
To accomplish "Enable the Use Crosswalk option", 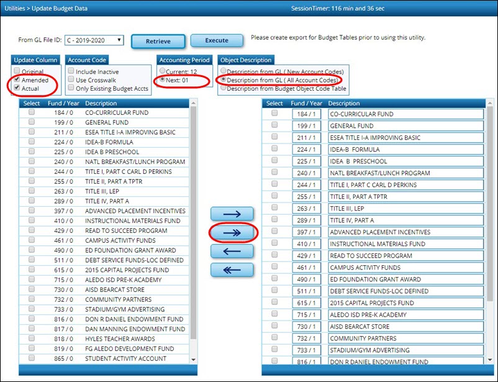I will pyautogui.click(x=71, y=80).
